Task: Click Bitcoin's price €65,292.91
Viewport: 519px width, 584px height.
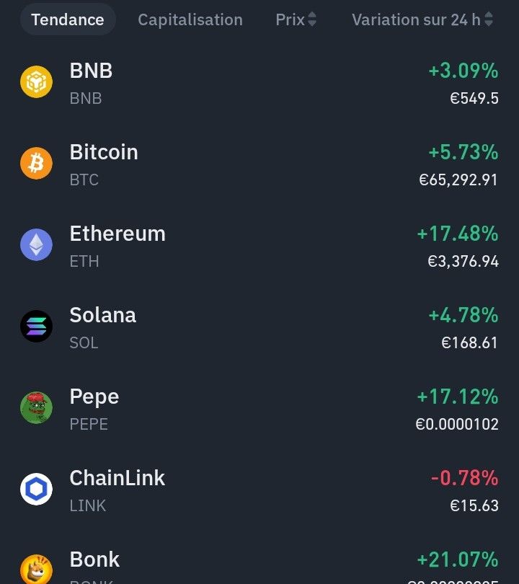Action: (458, 180)
